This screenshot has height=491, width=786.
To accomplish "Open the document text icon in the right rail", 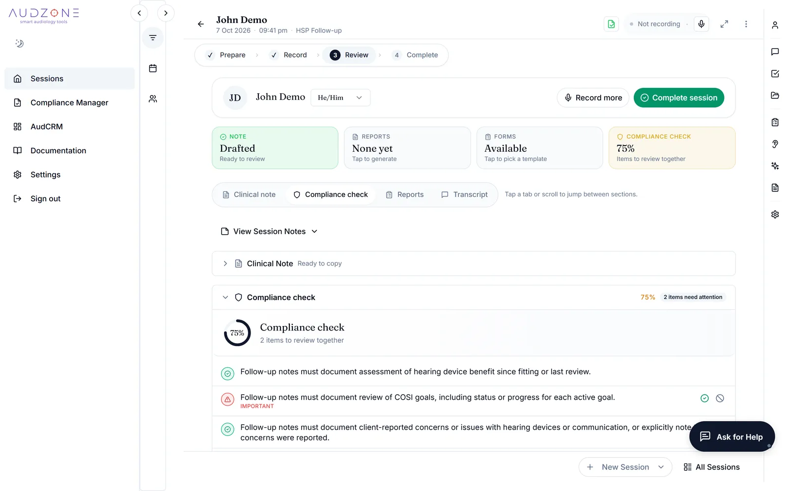I will pyautogui.click(x=775, y=188).
